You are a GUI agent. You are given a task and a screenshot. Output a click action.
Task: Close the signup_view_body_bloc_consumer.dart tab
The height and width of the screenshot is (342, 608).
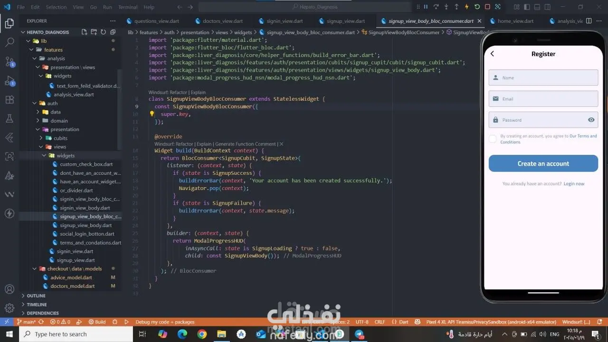(x=479, y=21)
